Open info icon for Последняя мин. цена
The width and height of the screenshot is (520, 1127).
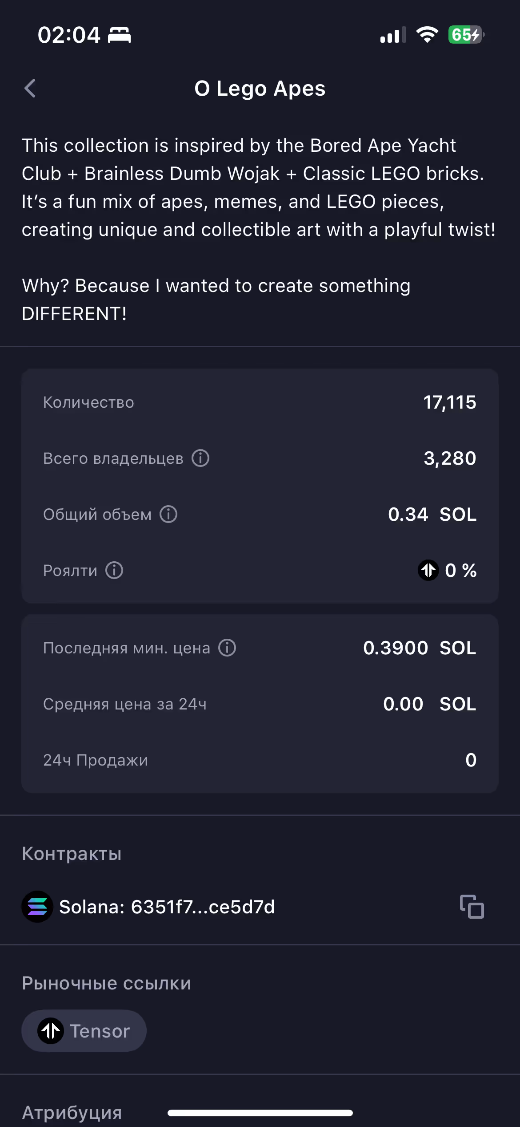tap(227, 648)
